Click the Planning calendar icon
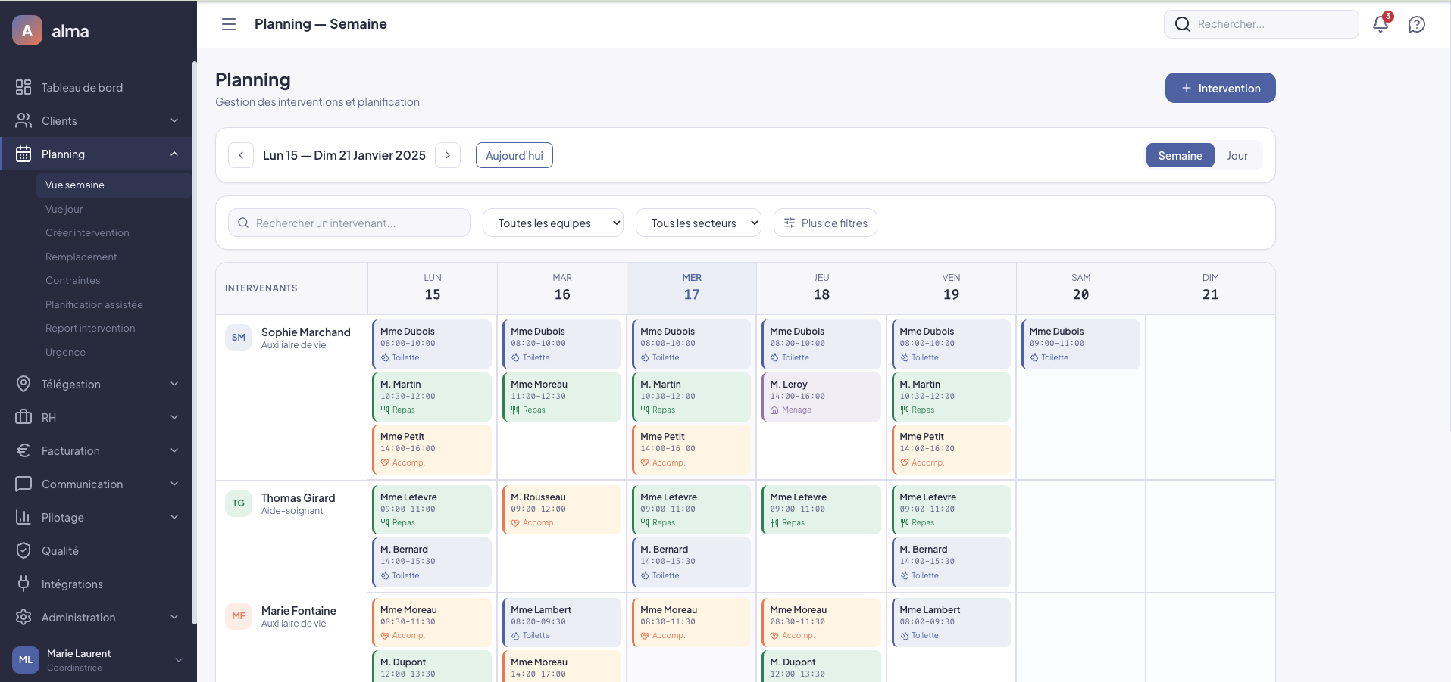 tap(24, 154)
